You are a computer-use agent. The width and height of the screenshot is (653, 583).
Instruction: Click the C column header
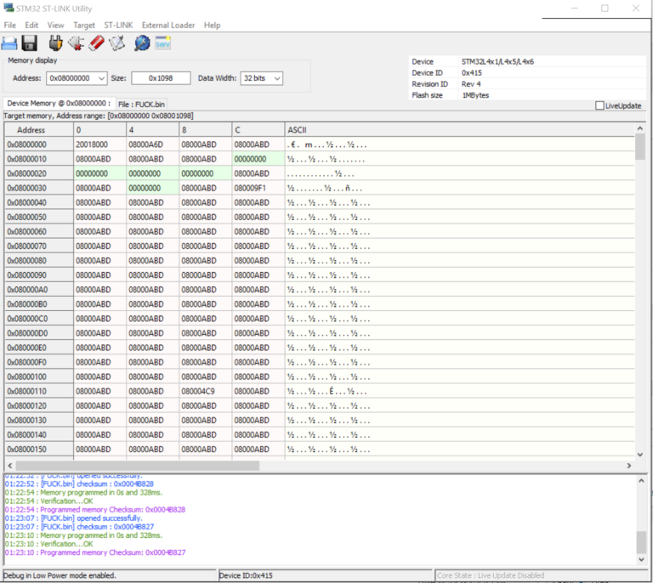(258, 130)
